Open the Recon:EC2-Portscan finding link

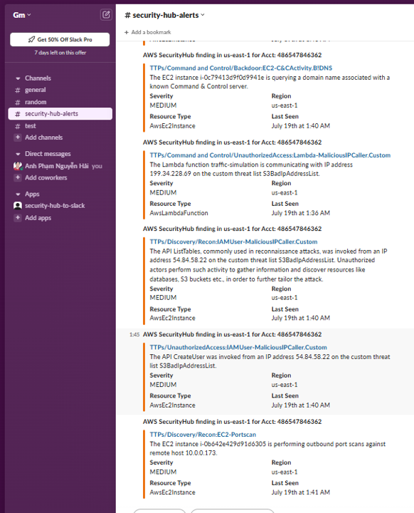[203, 434]
